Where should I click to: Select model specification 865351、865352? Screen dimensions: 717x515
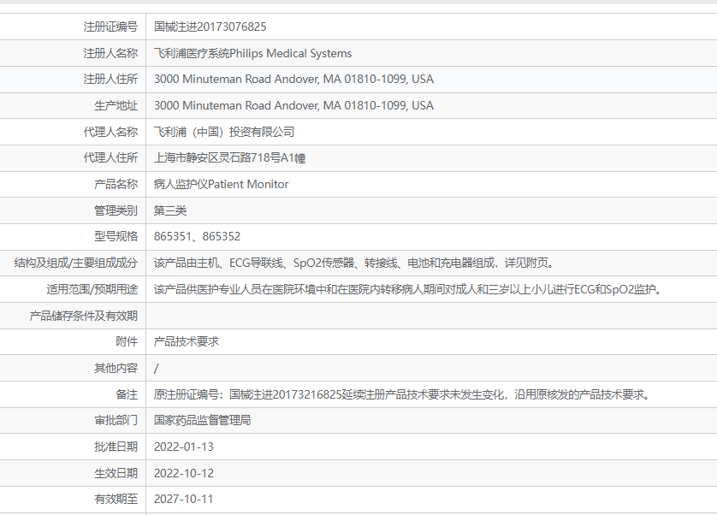(197, 236)
